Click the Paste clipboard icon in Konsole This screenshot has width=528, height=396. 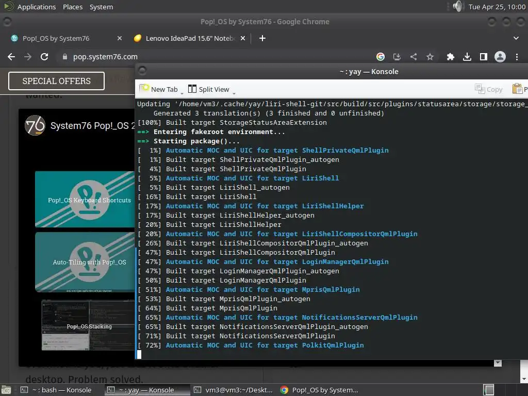pyautogui.click(x=517, y=89)
